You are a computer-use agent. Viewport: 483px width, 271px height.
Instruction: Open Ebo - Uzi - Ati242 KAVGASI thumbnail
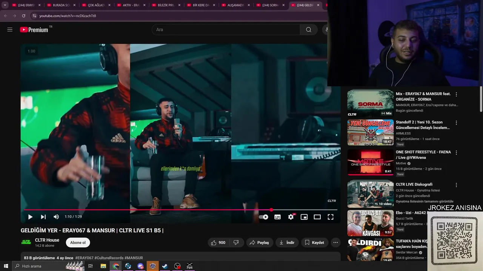[x=370, y=223]
